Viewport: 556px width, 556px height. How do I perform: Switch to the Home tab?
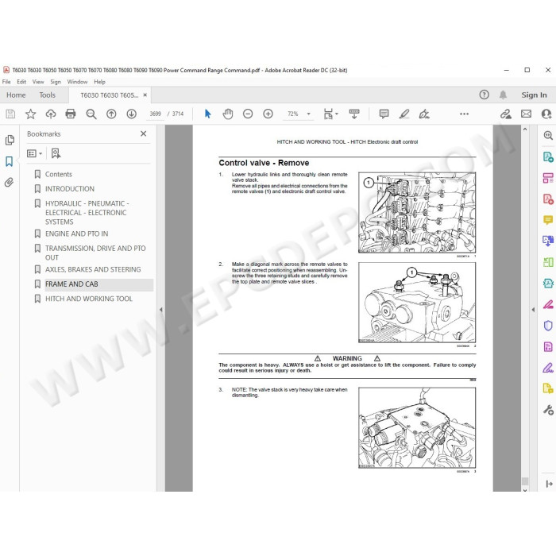point(16,95)
